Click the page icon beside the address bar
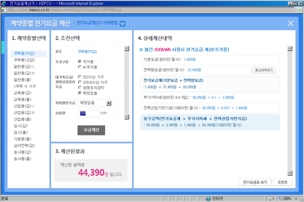Viewport: 304px width, 202px height. [3, 10]
